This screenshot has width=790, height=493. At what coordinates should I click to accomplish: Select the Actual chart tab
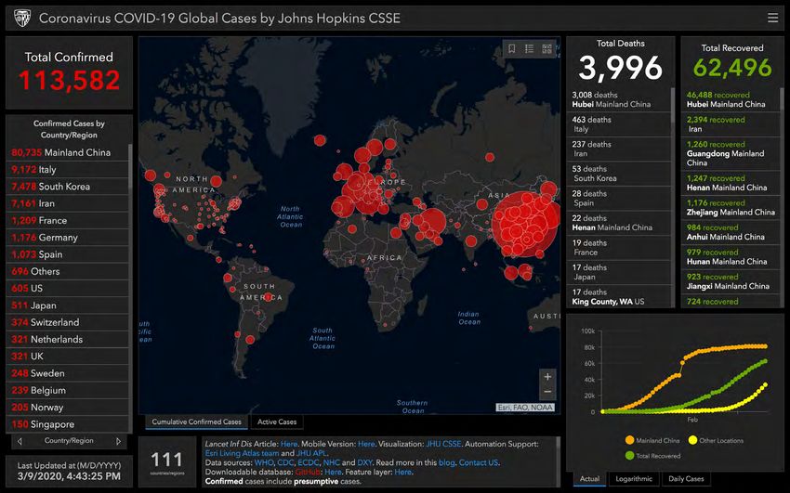pyautogui.click(x=589, y=479)
